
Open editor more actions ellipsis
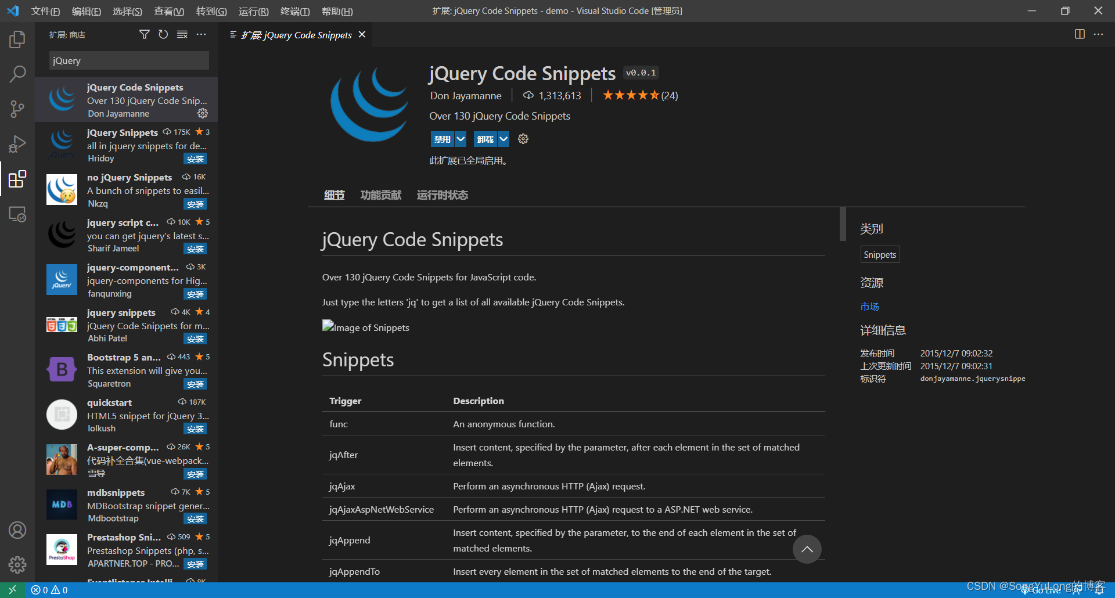[x=1098, y=34]
